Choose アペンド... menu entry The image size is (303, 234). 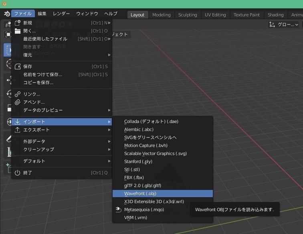tap(62, 102)
